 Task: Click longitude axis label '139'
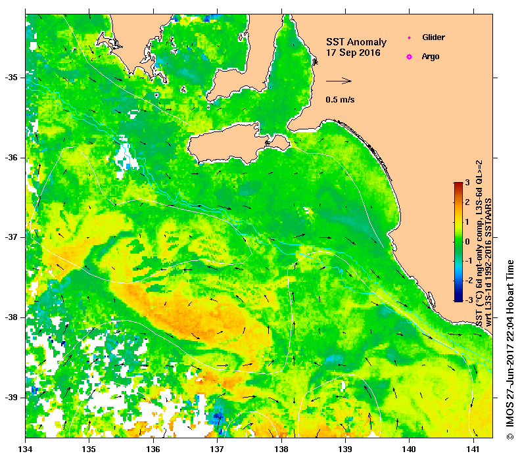[345, 449]
